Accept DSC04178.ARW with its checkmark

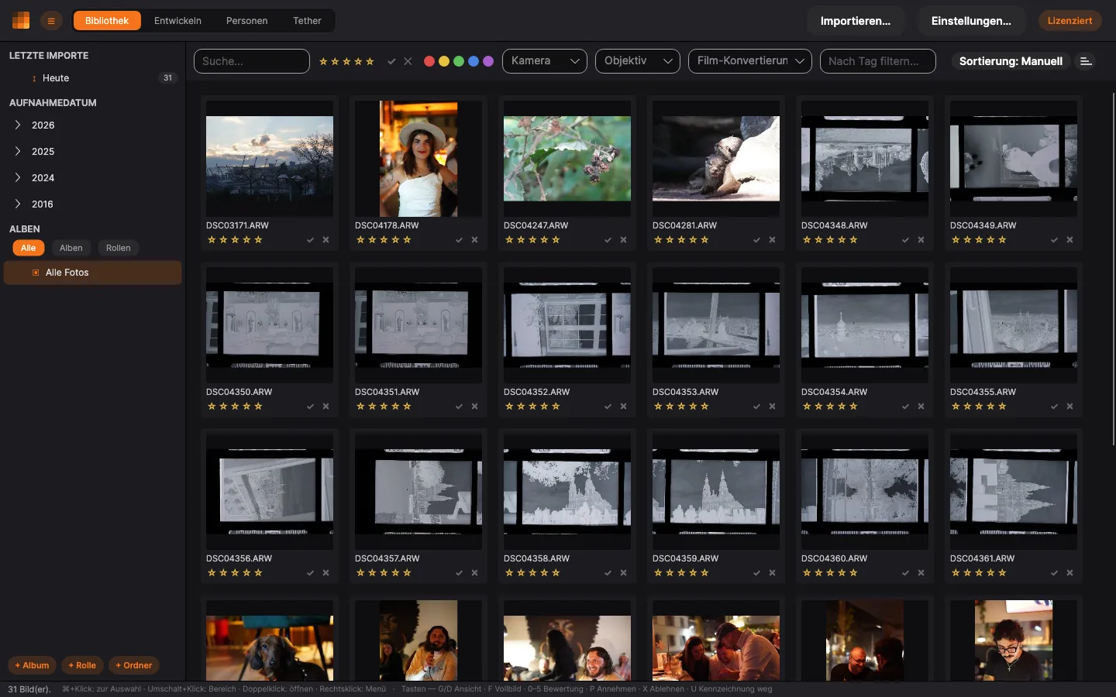pos(459,240)
